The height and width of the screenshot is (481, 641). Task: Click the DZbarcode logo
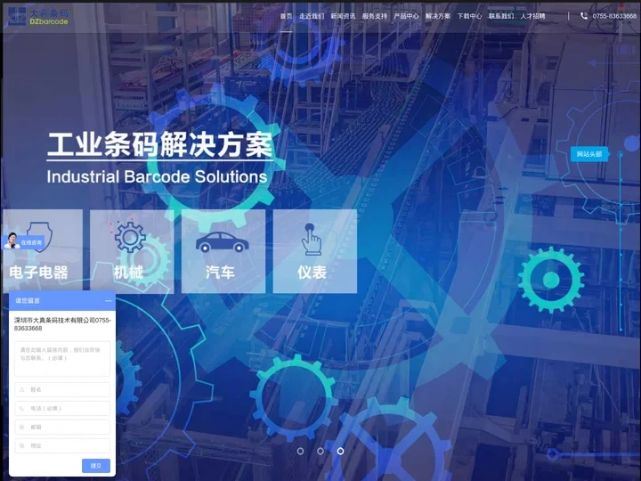pyautogui.click(x=37, y=16)
